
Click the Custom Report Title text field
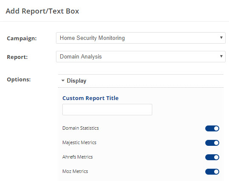(x=107, y=109)
